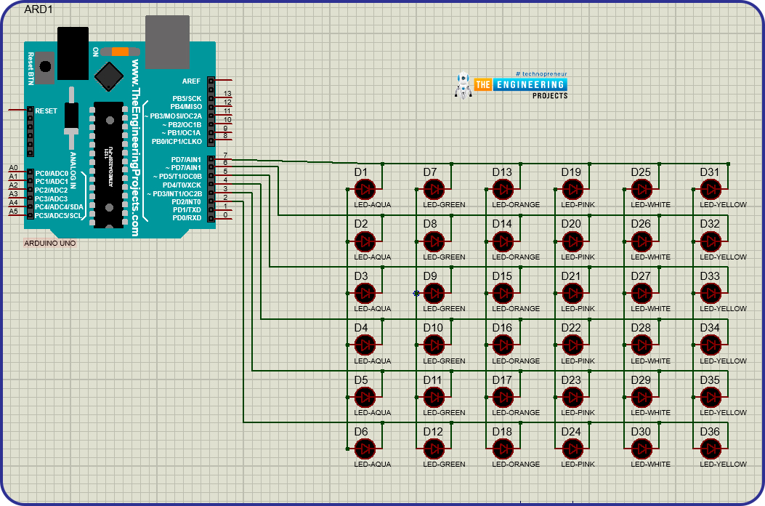Viewport: 765px width, 506px height.
Task: Click the ARDUINO UNO label
Action: pos(49,244)
